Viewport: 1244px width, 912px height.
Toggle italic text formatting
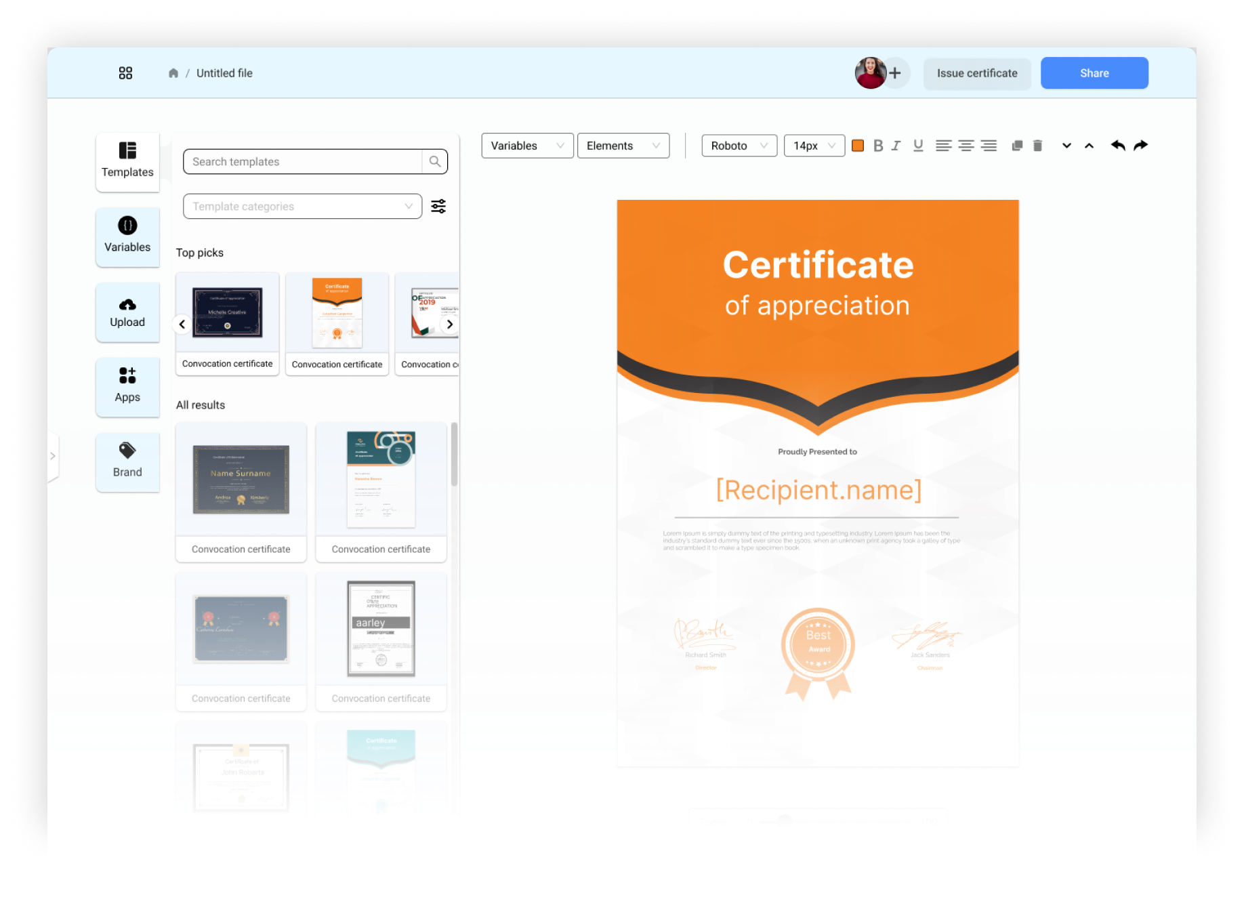point(896,146)
